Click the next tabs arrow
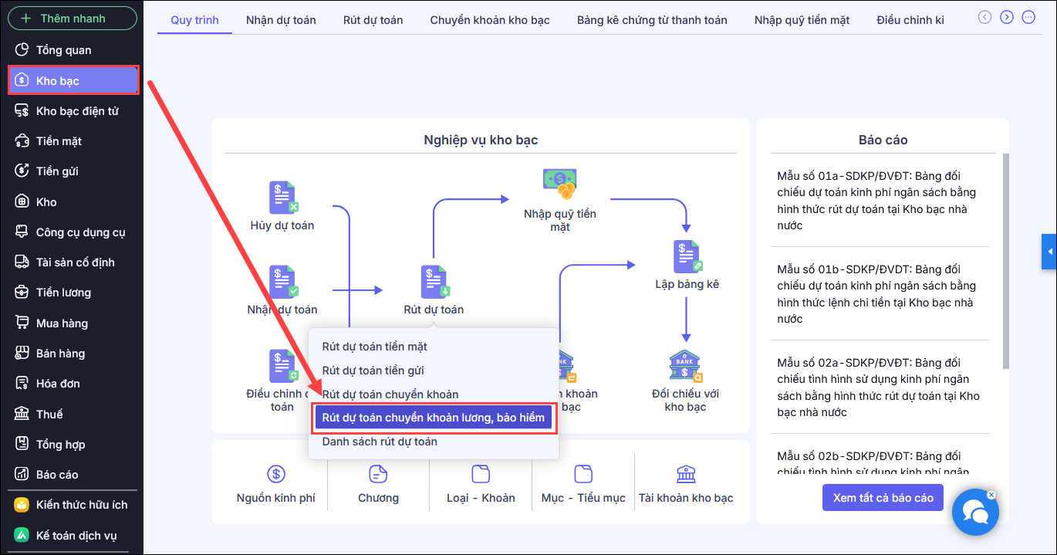1057x555 pixels. pos(1006,16)
